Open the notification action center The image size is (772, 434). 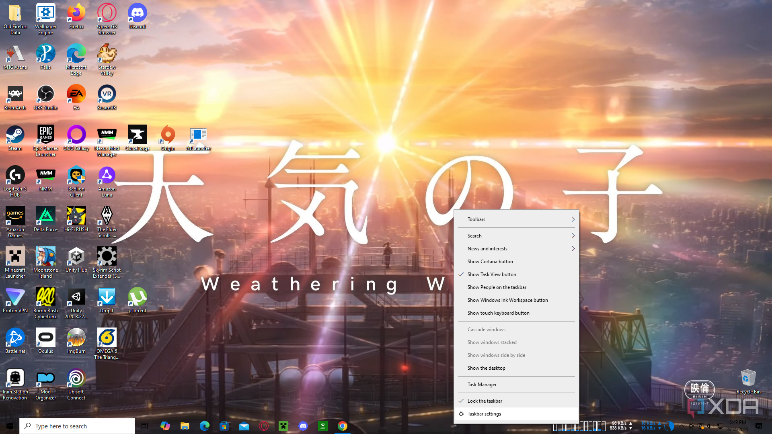[758, 426]
